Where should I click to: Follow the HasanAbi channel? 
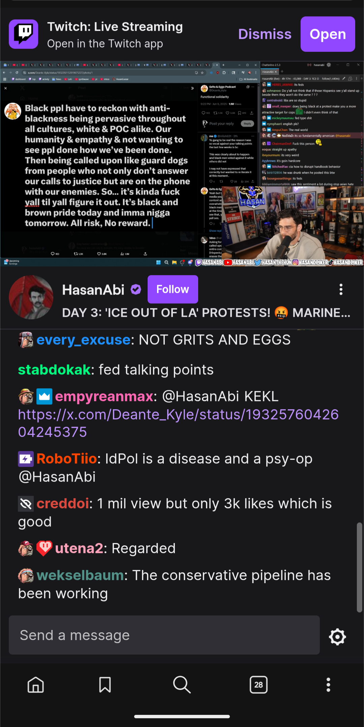173,289
